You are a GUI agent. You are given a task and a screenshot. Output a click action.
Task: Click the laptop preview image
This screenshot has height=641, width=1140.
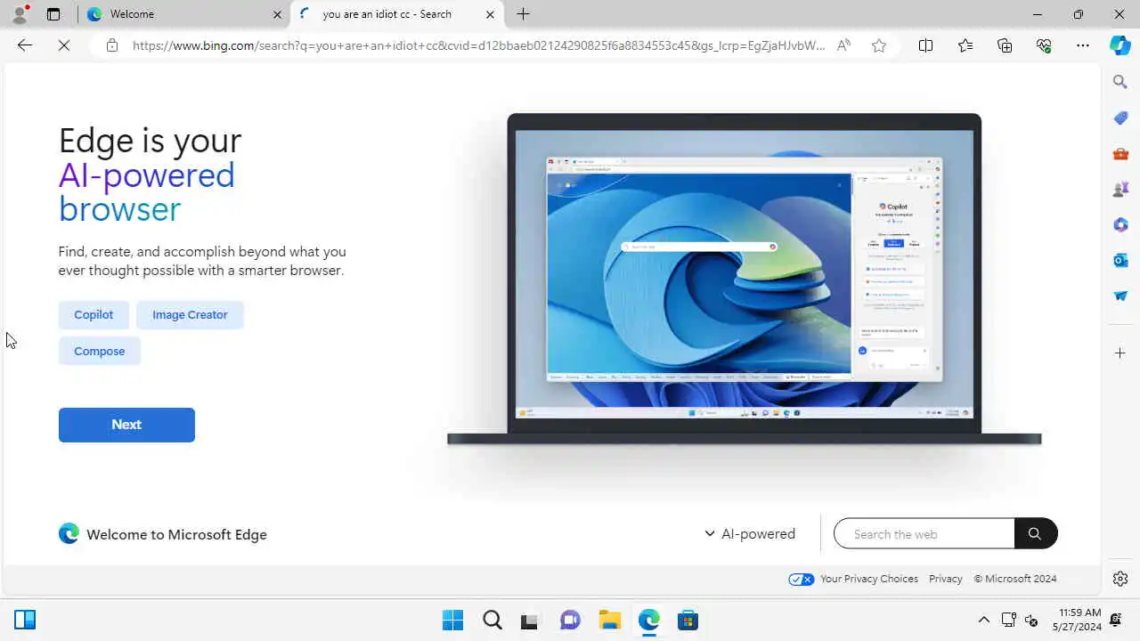click(x=744, y=279)
